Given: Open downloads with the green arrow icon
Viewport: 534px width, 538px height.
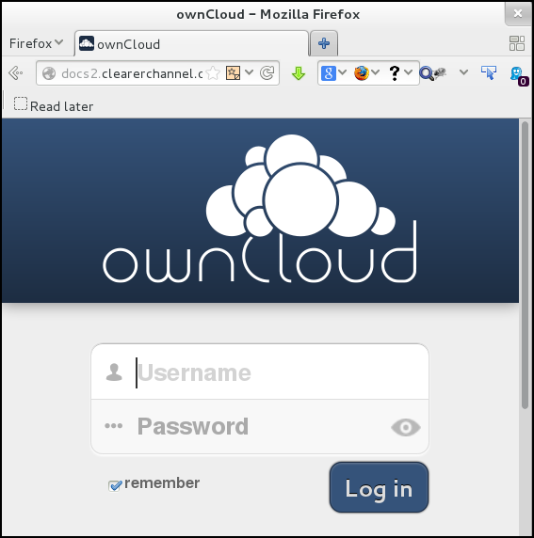Looking at the screenshot, I should [299, 73].
